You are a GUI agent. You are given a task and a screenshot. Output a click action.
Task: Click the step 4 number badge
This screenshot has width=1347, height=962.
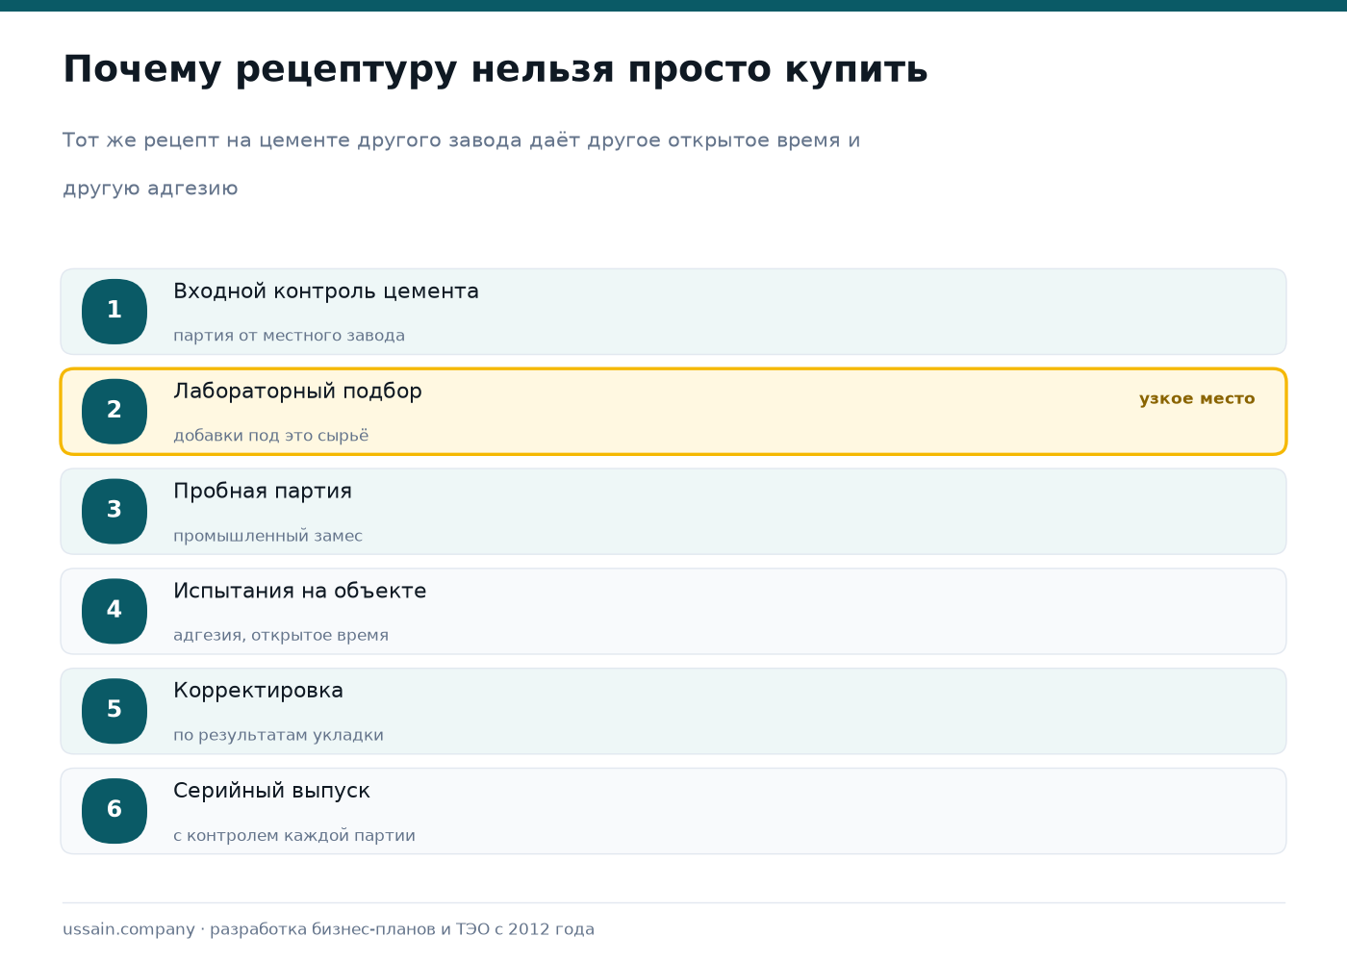click(114, 611)
